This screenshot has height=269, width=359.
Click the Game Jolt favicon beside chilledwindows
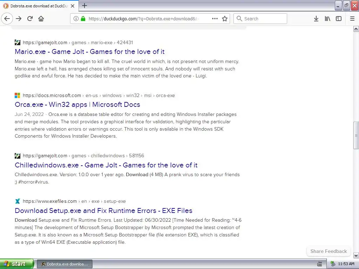[18, 156]
